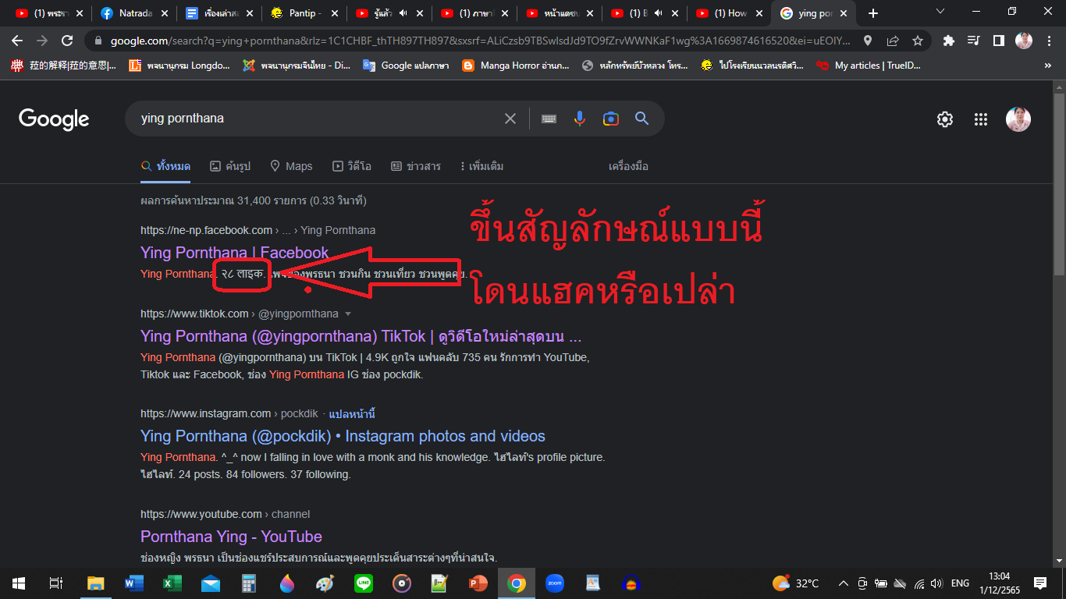The height and width of the screenshot is (599, 1066).
Task: Open File Explorer from the taskbar
Action: click(95, 583)
